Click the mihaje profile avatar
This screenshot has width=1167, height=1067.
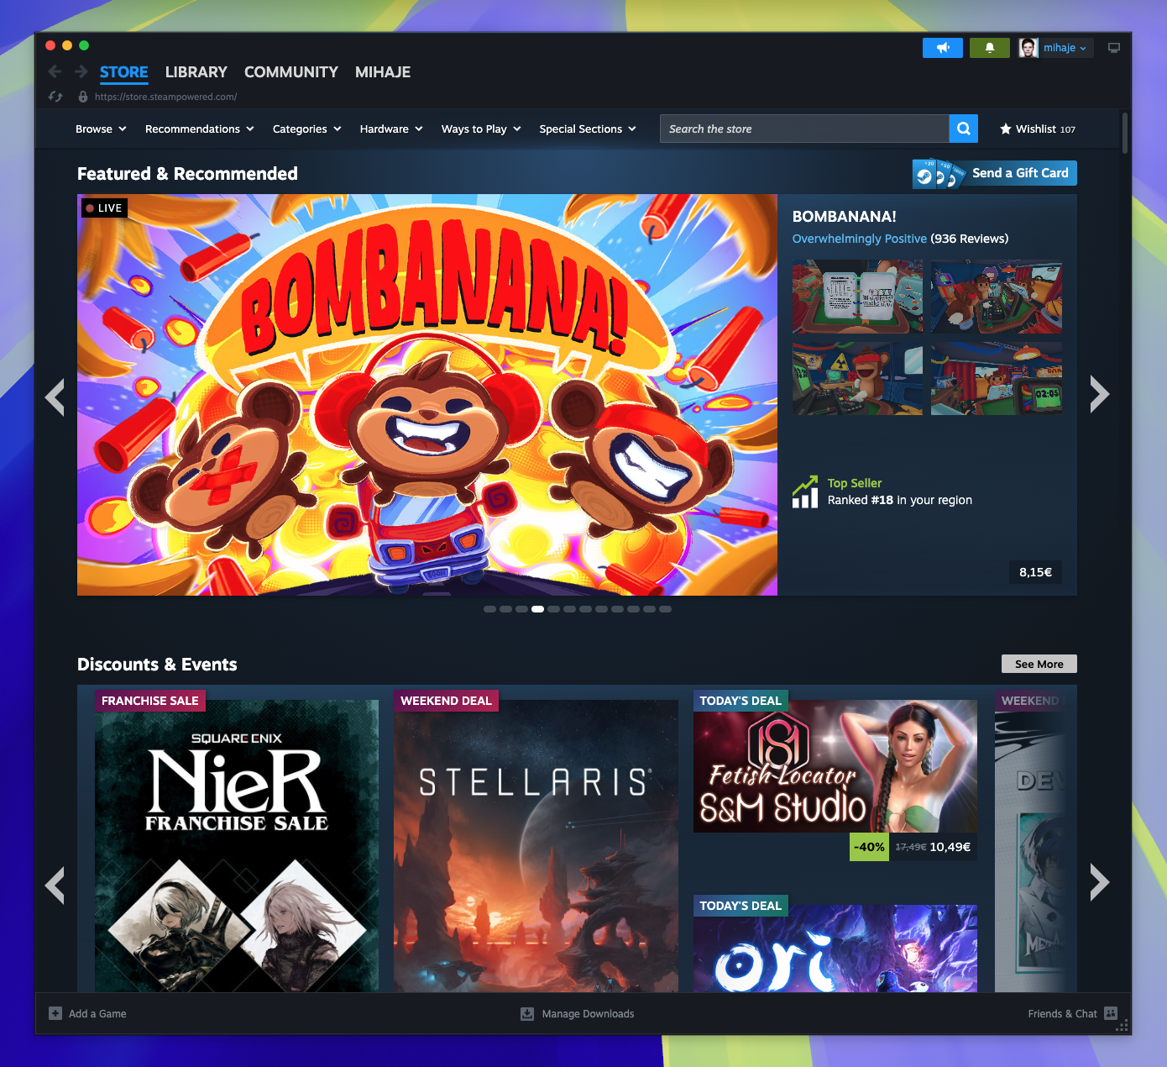click(x=1028, y=48)
